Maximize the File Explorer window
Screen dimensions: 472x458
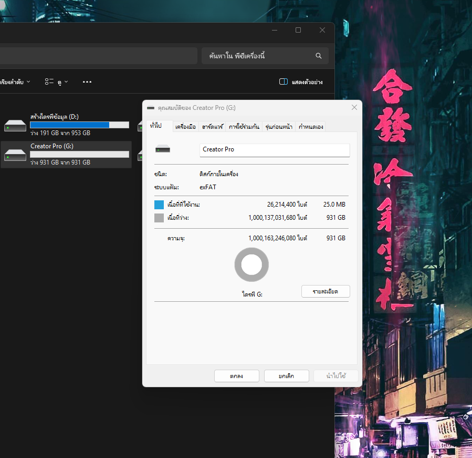(x=298, y=30)
